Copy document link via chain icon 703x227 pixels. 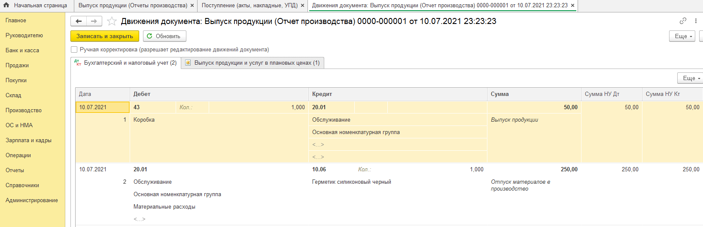(683, 21)
